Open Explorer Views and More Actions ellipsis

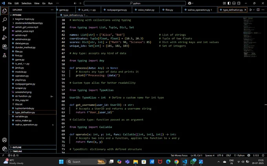coord(52,10)
